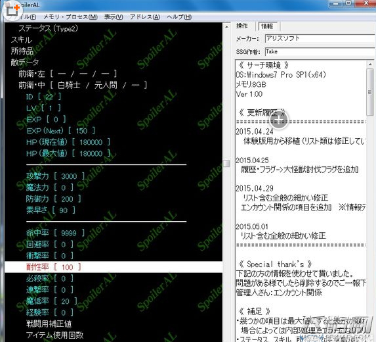Expand the 戦闘用補正値 entry

point(49,324)
